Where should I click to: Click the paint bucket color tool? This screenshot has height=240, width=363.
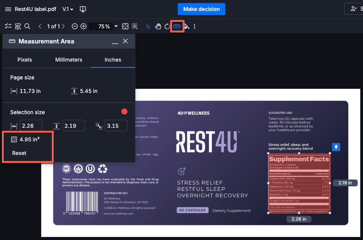pos(187,26)
